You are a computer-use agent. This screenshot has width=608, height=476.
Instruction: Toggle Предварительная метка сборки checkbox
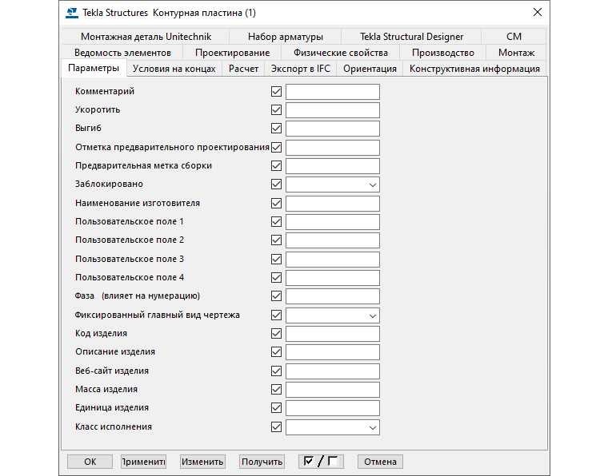pyautogui.click(x=277, y=166)
